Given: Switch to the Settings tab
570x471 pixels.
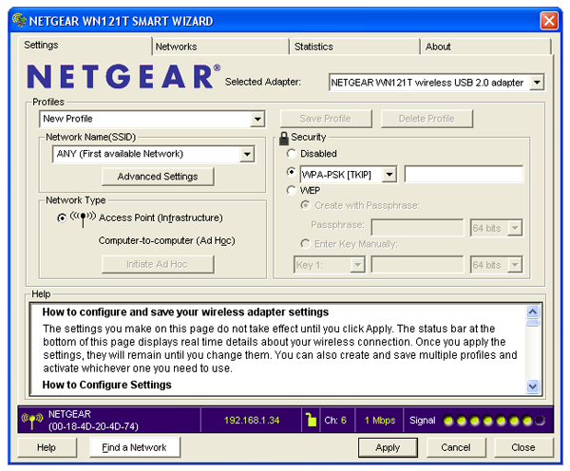Looking at the screenshot, I should 85,46.
